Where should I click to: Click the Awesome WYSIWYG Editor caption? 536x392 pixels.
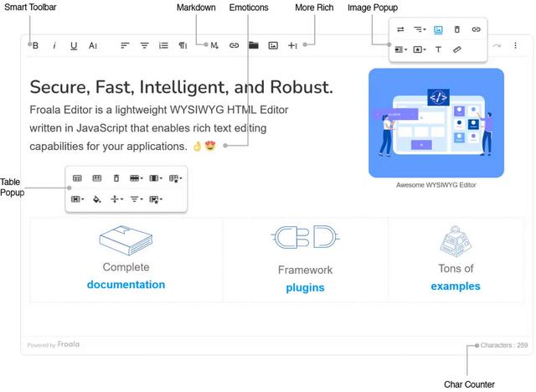coord(435,185)
